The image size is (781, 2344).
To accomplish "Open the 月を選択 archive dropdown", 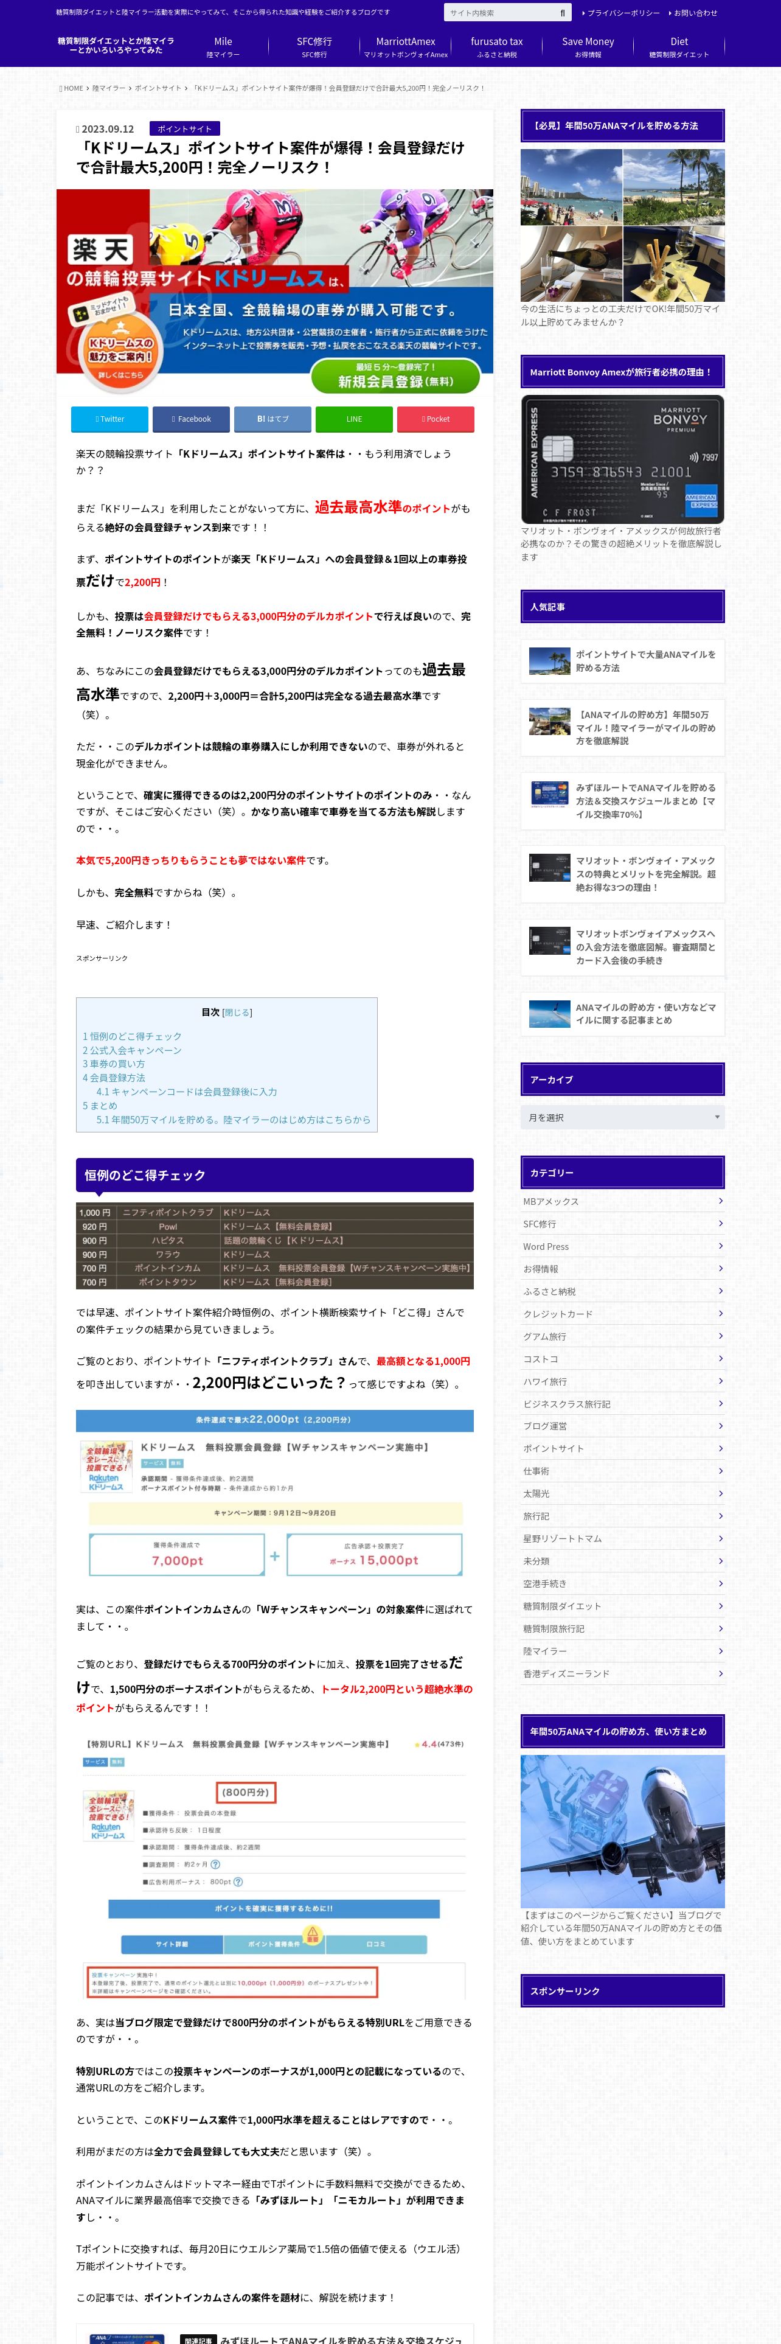I will click(x=622, y=1117).
